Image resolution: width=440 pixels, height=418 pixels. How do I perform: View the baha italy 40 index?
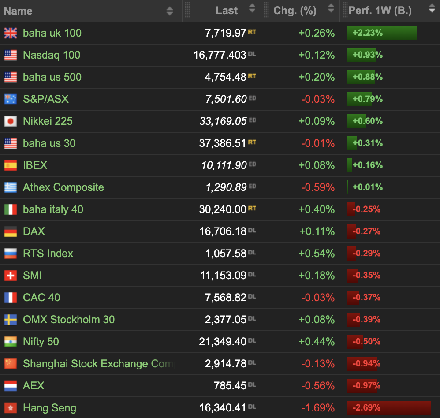(53, 209)
